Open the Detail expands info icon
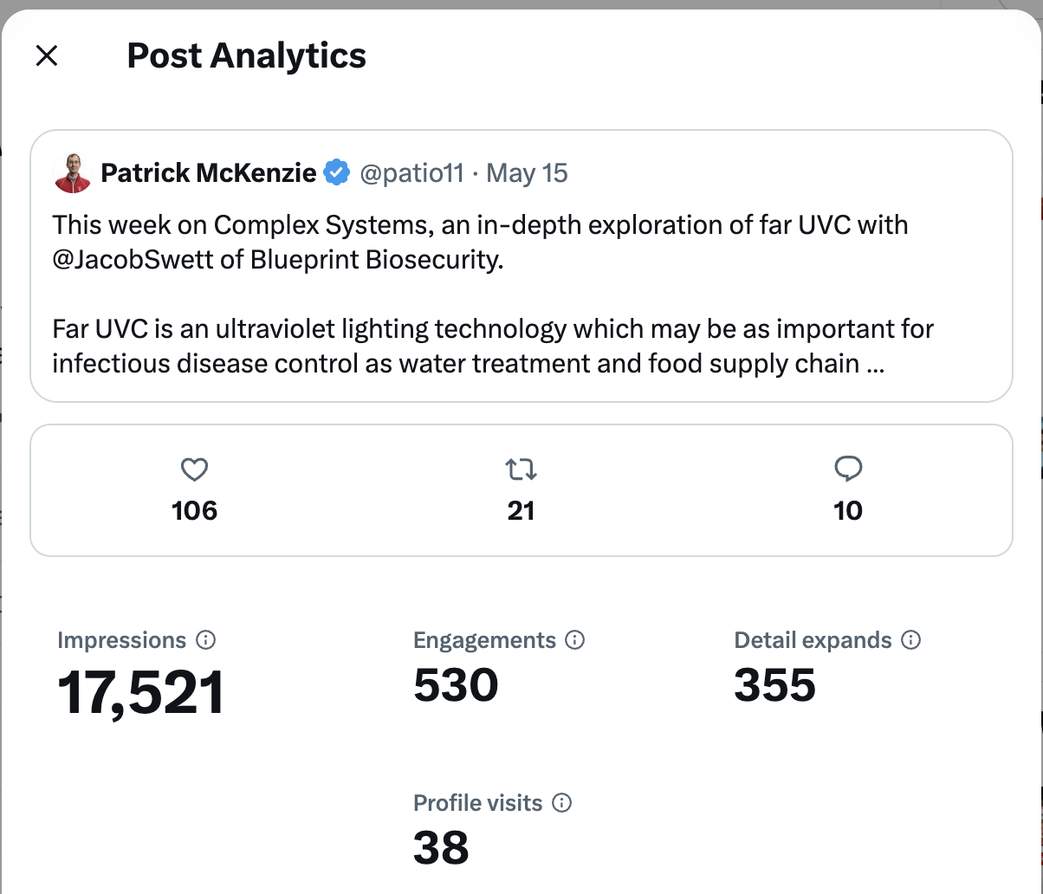Image resolution: width=1043 pixels, height=894 pixels. coord(910,640)
